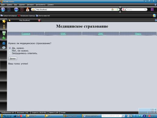Go to the ОМС navigation link
Viewport: 157px width, 118px height.
(63, 34)
